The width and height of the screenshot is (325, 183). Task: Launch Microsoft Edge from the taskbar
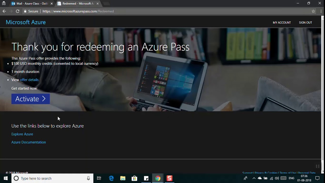coord(111,178)
